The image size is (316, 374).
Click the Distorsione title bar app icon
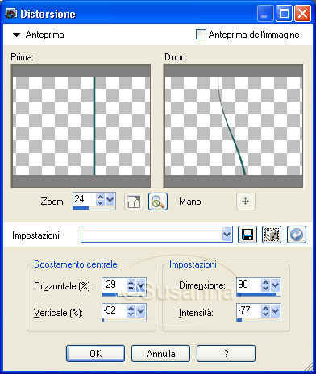(x=11, y=13)
